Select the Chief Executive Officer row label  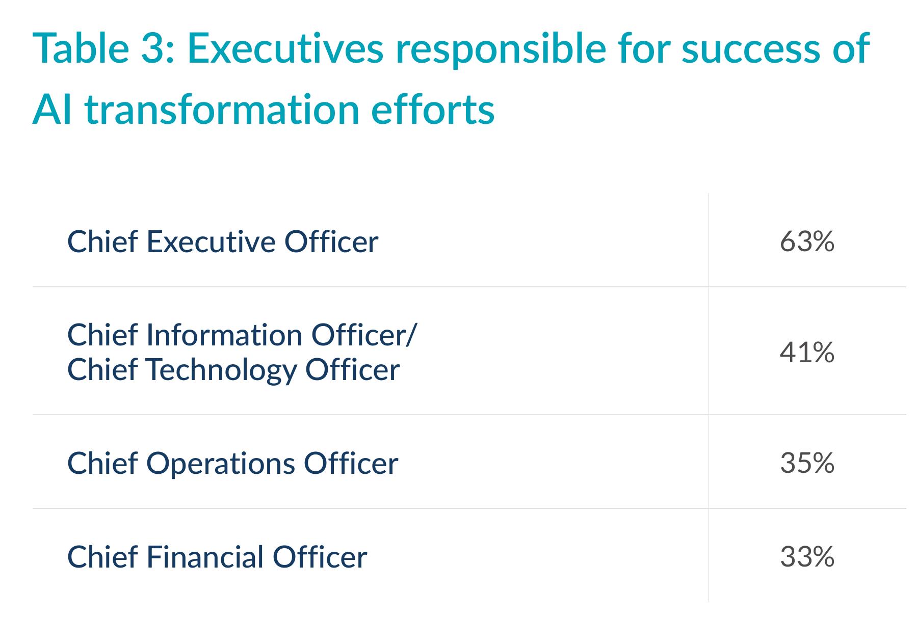pos(223,241)
